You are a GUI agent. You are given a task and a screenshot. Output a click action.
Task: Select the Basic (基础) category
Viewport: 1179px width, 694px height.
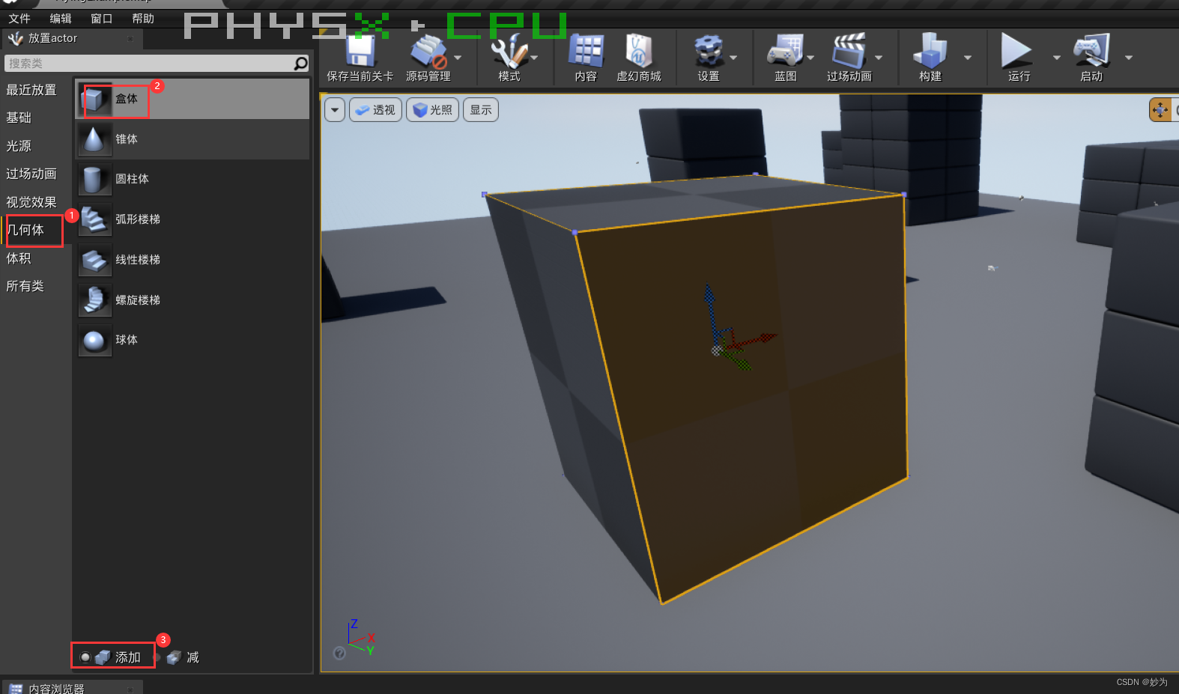pyautogui.click(x=19, y=118)
